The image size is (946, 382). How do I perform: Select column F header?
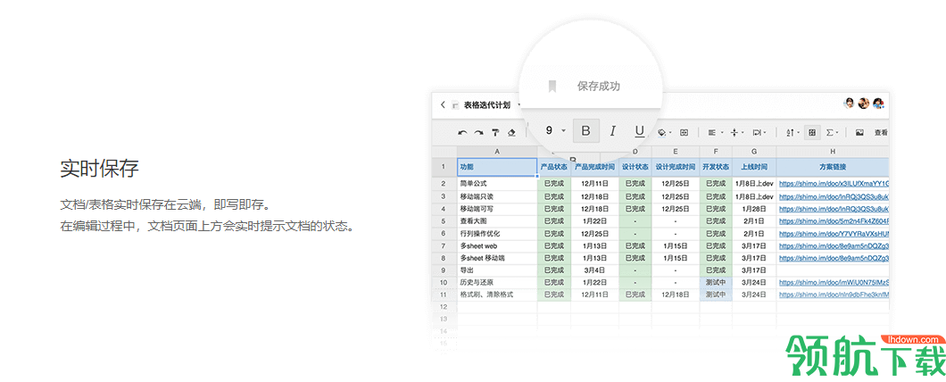(x=716, y=152)
